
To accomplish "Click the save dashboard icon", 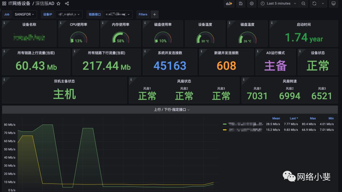I will [241, 3].
